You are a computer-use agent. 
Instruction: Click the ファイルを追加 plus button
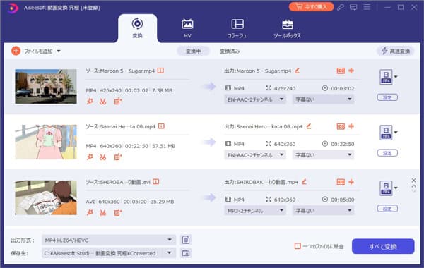pyautogui.click(x=16, y=51)
